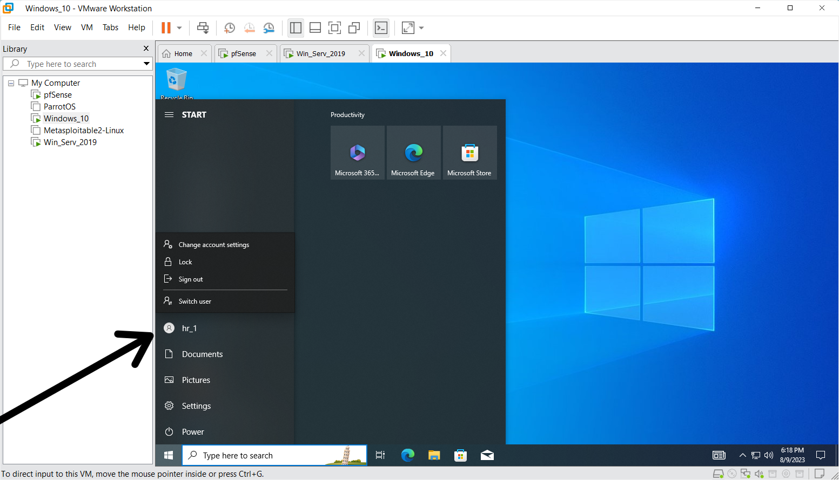Close the Library panel
This screenshot has width=839, height=480.
pyautogui.click(x=146, y=49)
